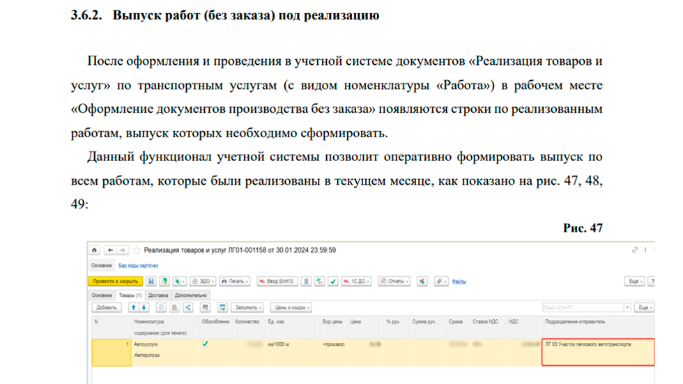The width and height of the screenshot is (683, 384).
Task: Click the multicolored arrow icon
Action: pos(422,282)
